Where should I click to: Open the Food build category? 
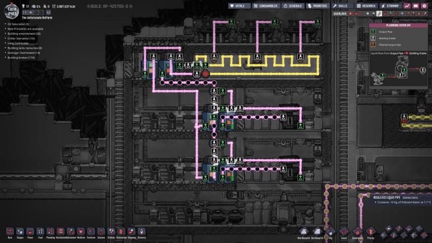click(x=40, y=232)
